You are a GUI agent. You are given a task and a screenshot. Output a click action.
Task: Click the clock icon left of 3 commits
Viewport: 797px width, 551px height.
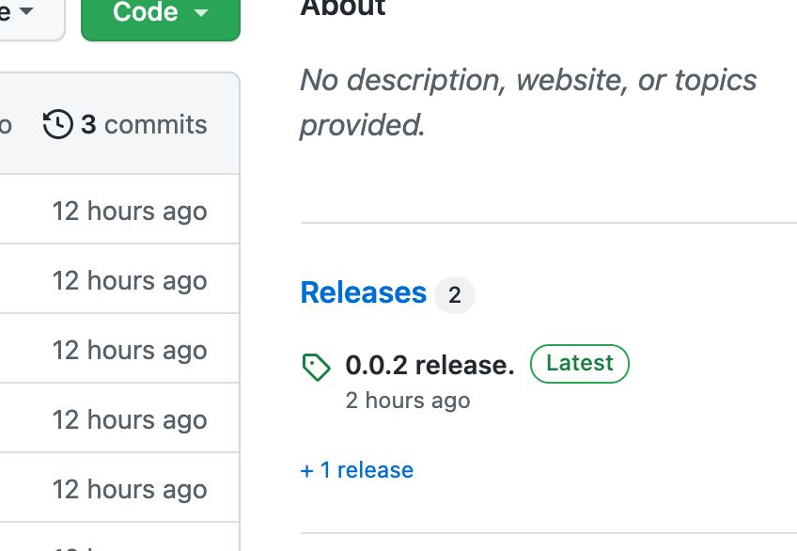click(x=57, y=123)
